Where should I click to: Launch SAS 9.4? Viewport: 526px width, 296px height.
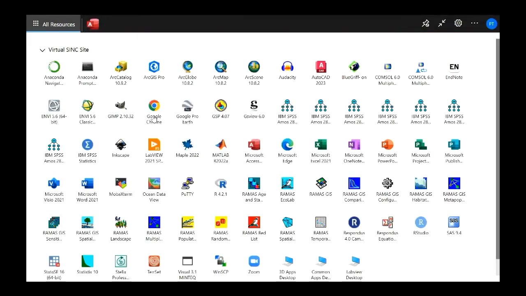click(x=454, y=226)
